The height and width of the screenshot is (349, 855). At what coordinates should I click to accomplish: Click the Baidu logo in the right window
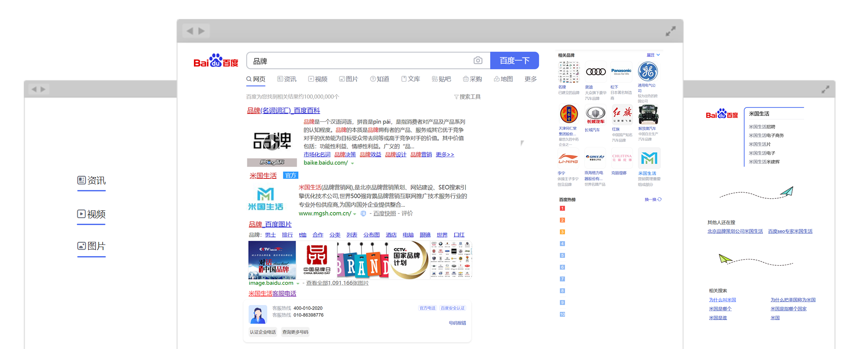(x=722, y=114)
